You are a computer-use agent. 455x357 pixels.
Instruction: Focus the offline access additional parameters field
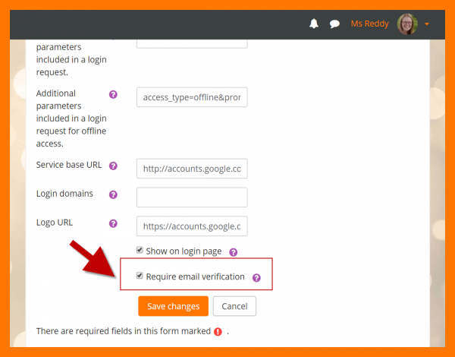click(x=192, y=97)
